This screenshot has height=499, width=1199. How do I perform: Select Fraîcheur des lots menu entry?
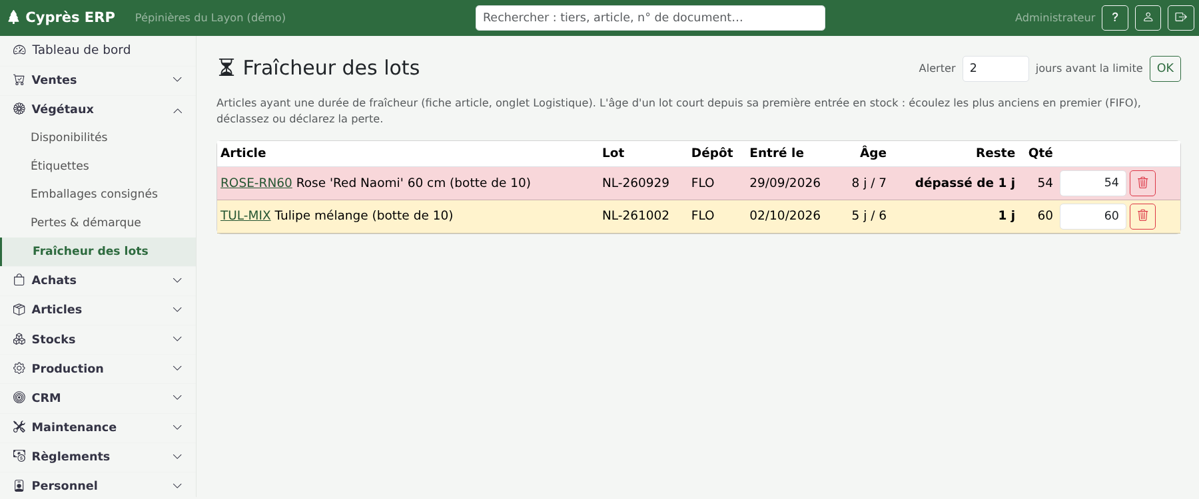[x=98, y=251]
